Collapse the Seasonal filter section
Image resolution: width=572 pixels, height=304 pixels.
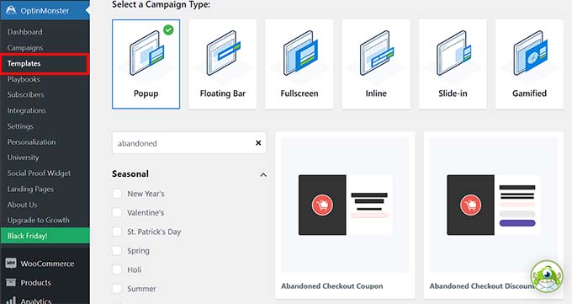click(x=263, y=175)
